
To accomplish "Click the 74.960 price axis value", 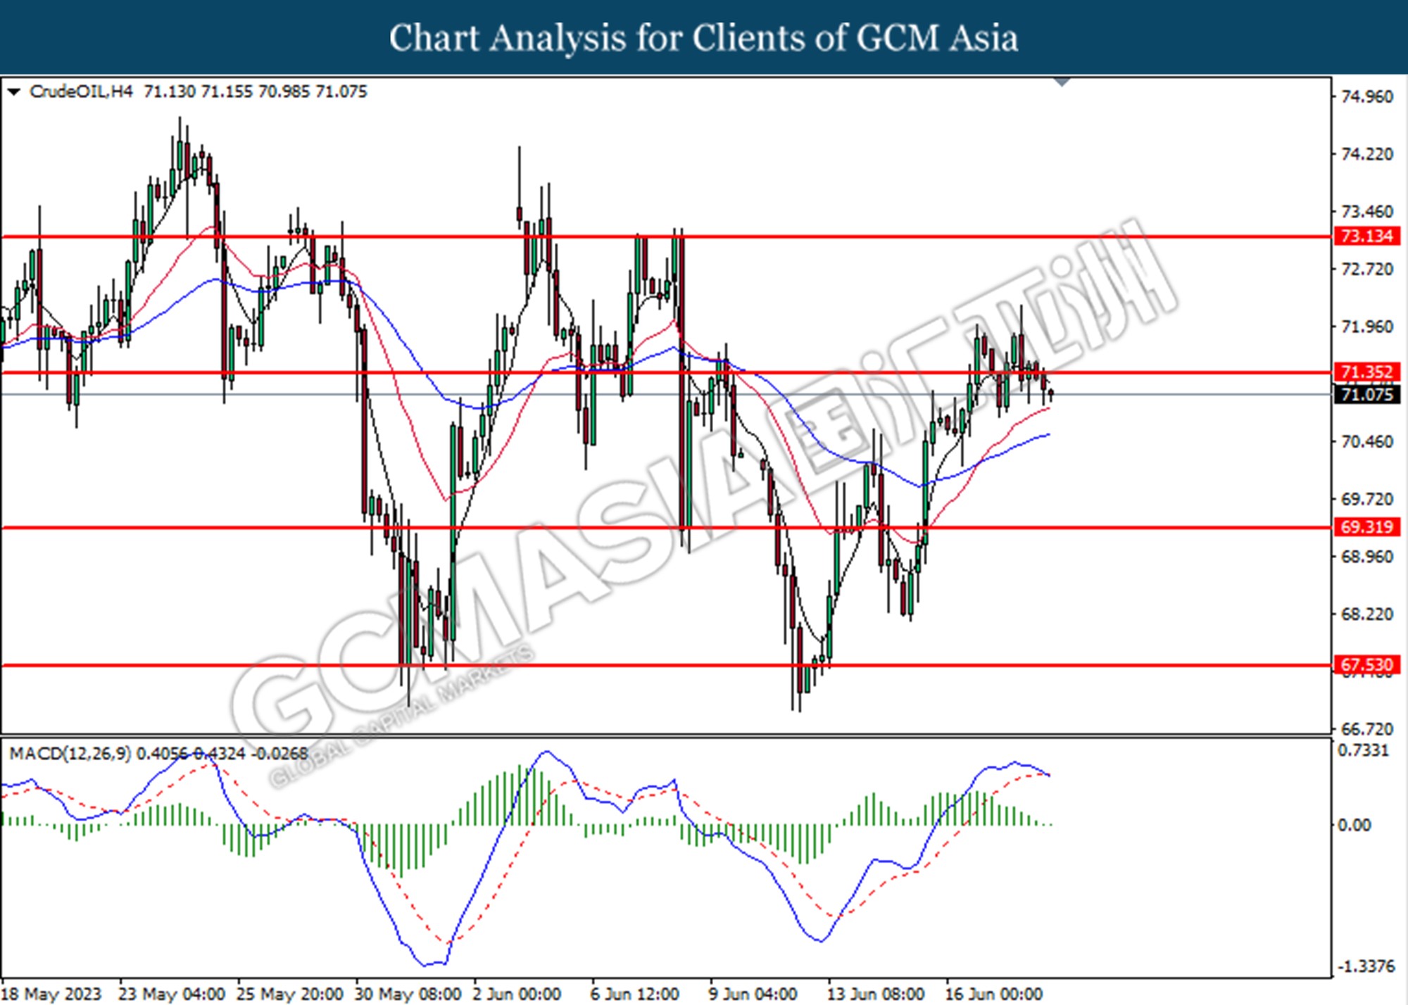I will 1366,96.
